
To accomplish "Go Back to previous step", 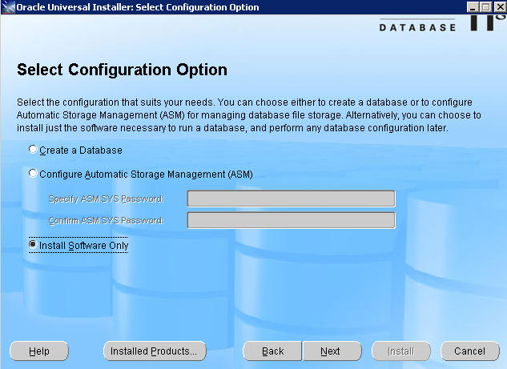I will (272, 351).
